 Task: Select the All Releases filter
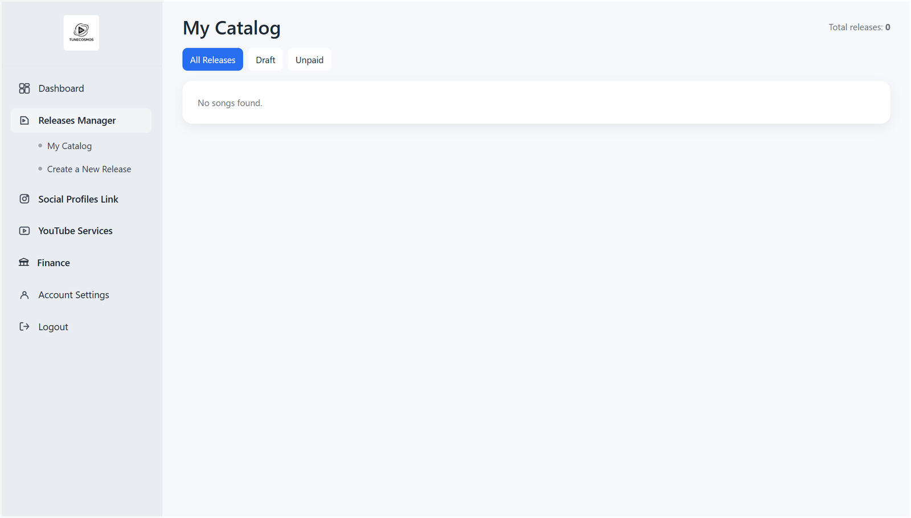tap(212, 59)
